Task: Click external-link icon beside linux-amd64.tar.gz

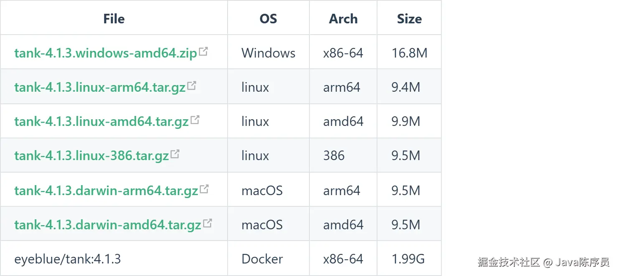Action: pos(195,120)
